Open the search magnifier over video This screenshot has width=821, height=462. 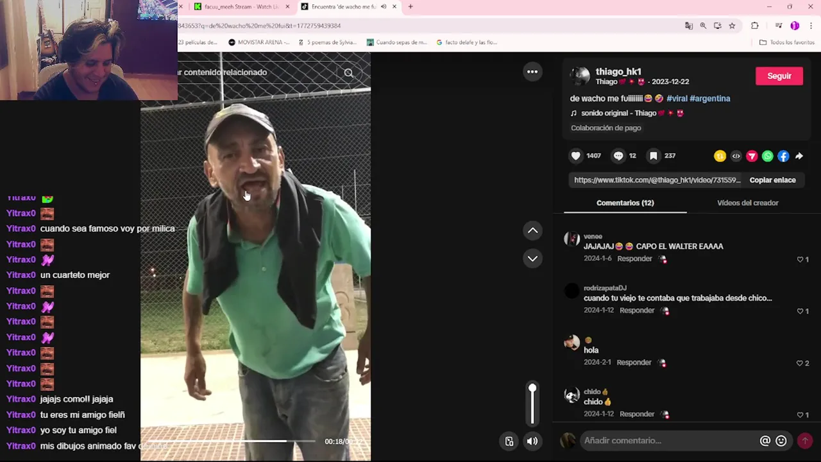click(x=348, y=73)
